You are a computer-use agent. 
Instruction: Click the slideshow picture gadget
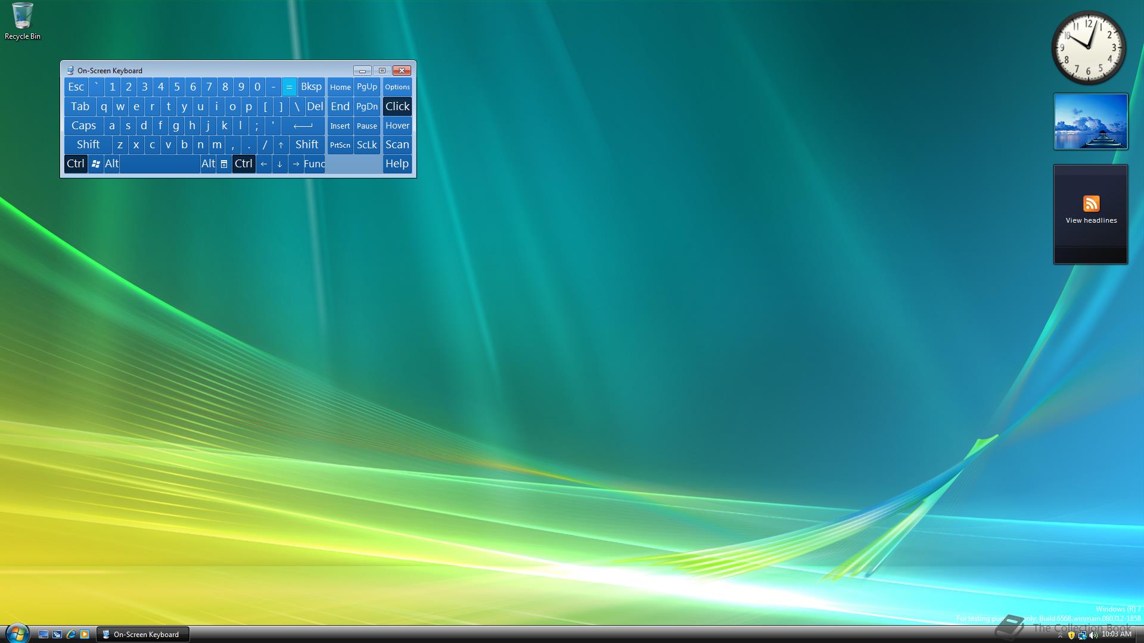1090,121
